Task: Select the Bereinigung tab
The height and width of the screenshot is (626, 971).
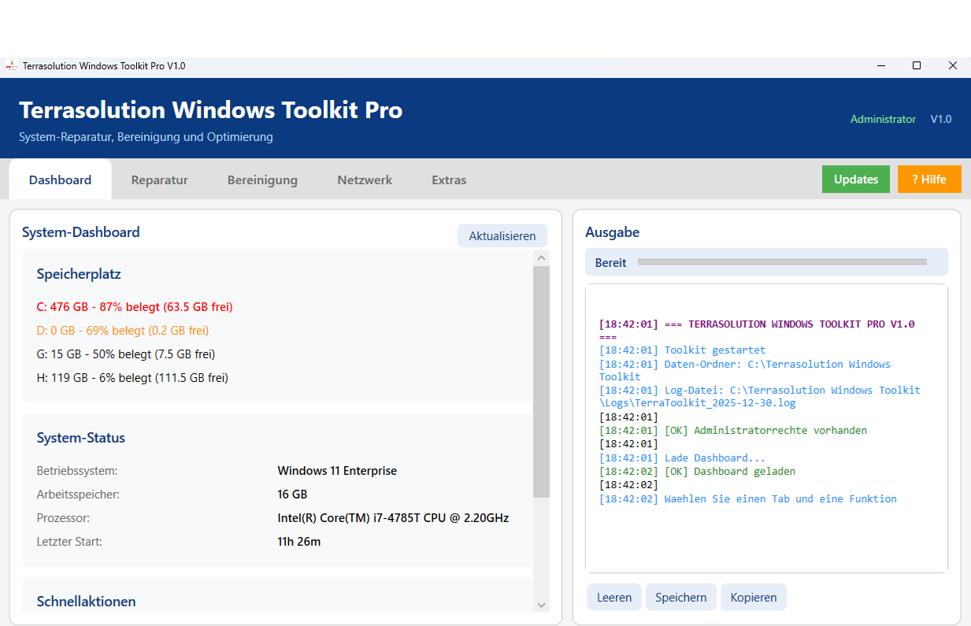Action: [262, 180]
